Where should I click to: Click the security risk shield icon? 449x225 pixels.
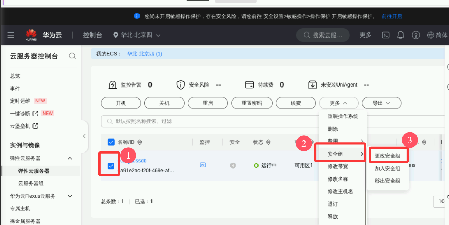point(181,85)
